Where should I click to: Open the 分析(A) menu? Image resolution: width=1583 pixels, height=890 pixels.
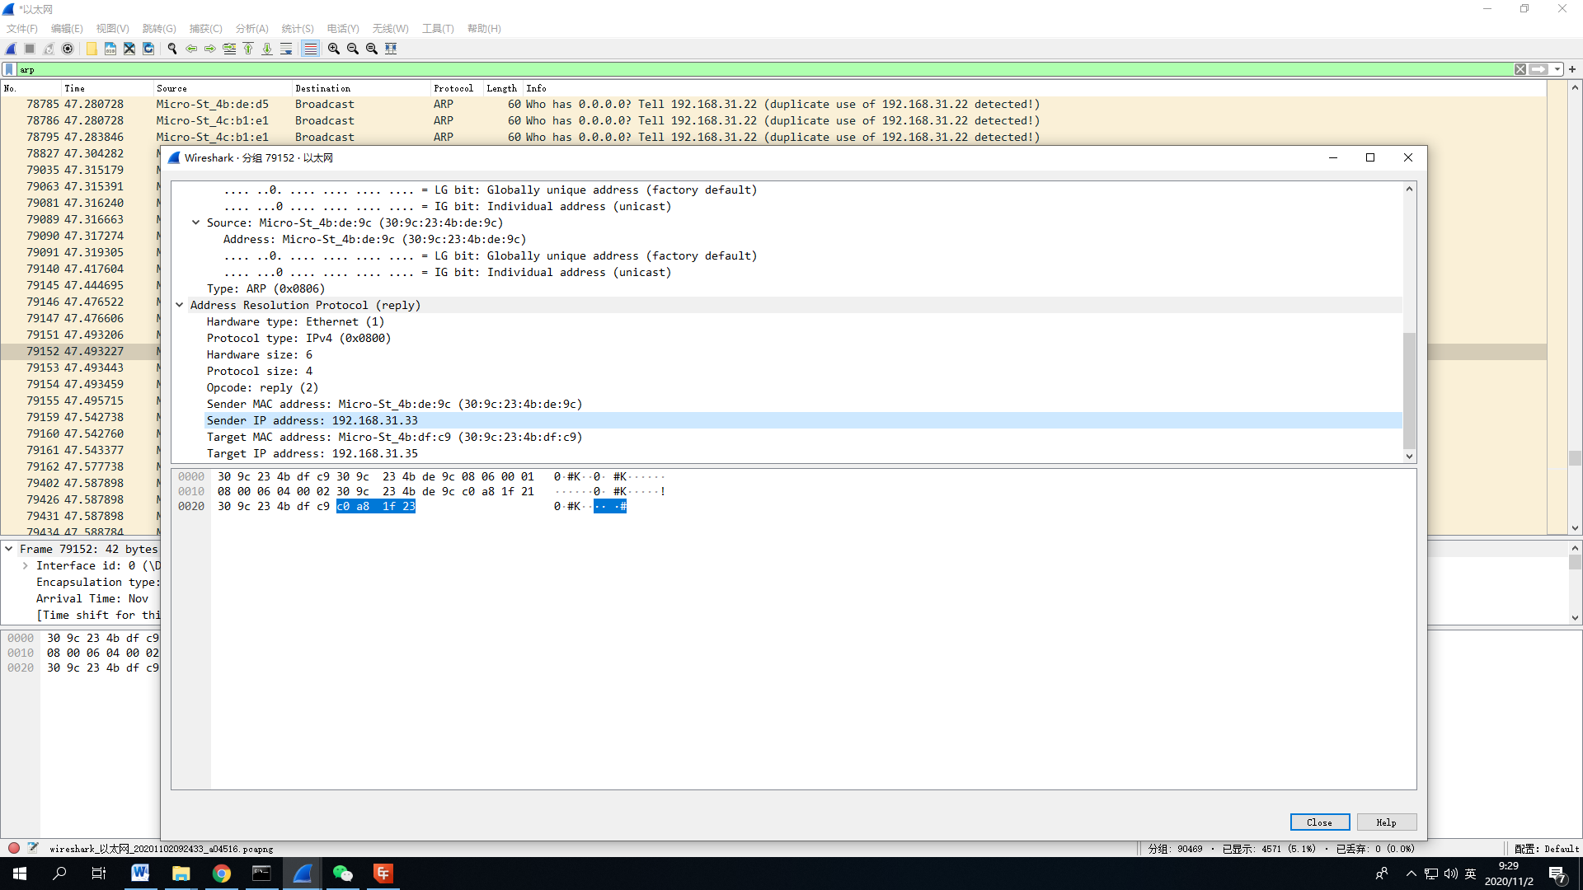pyautogui.click(x=251, y=28)
